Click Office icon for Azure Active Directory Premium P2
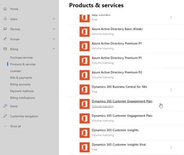 (x=85, y=75)
